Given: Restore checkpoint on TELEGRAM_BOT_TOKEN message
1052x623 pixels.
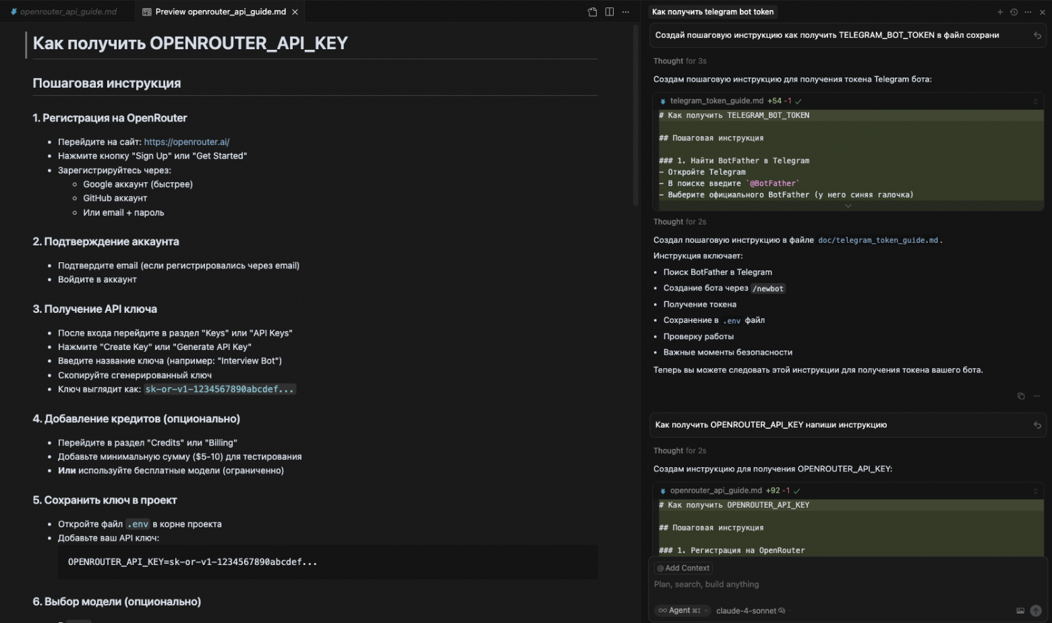Looking at the screenshot, I should pos(1037,36).
